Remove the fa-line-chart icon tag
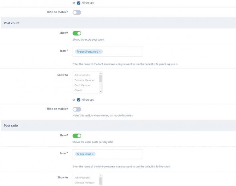 93,154
